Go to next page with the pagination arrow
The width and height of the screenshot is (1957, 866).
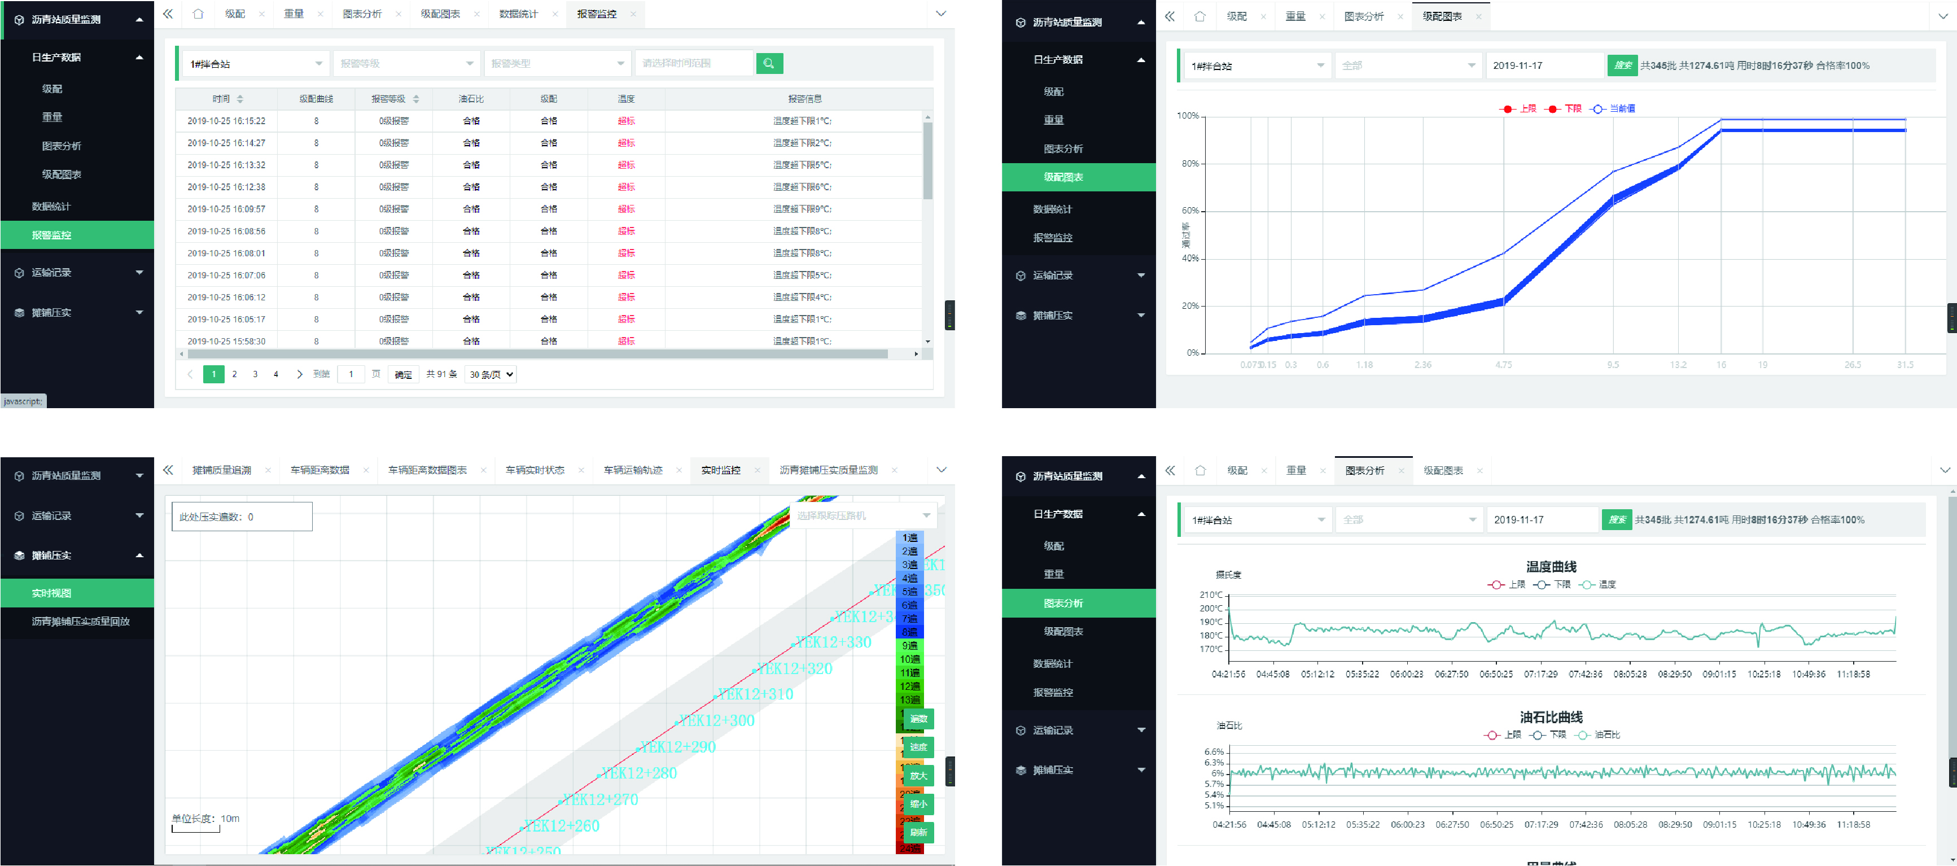tap(299, 374)
